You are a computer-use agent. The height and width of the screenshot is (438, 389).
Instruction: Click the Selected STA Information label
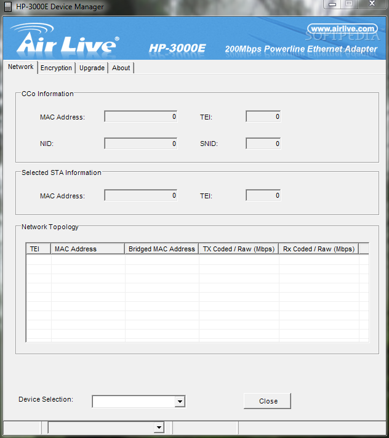tap(62, 172)
